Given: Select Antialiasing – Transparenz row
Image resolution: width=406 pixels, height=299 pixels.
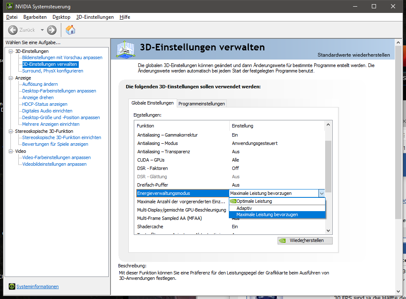Looking at the screenshot, I should [230, 152].
